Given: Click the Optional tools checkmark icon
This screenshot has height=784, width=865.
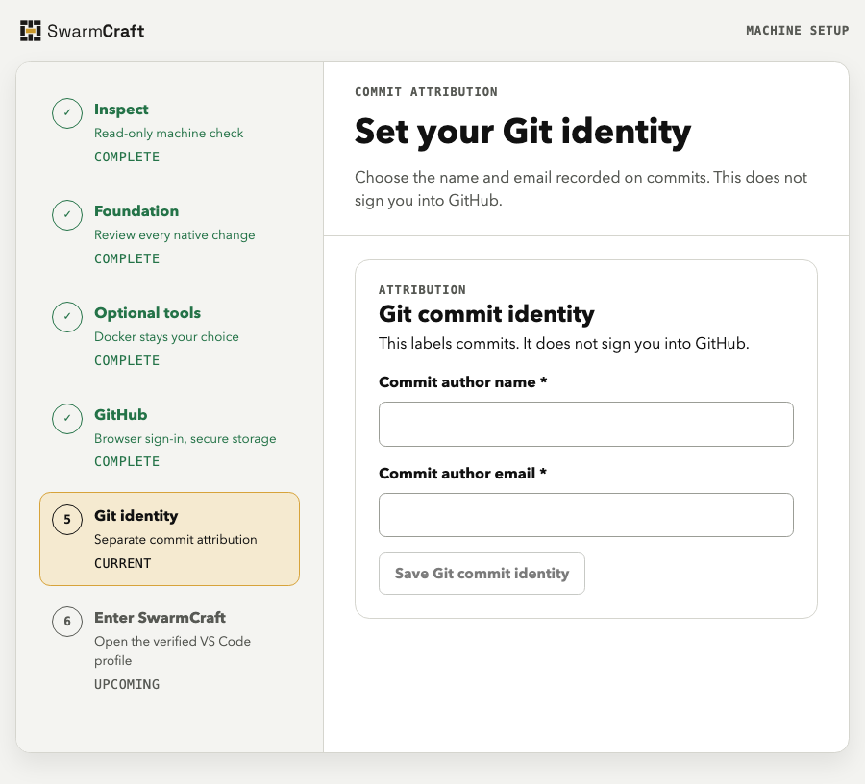Looking at the screenshot, I should (x=67, y=317).
